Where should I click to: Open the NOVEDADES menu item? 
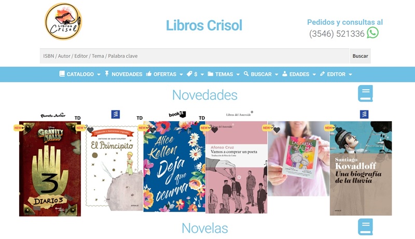(123, 74)
